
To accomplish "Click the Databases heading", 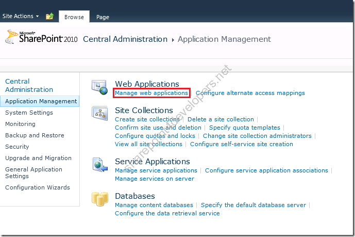I will pyautogui.click(x=135, y=196).
